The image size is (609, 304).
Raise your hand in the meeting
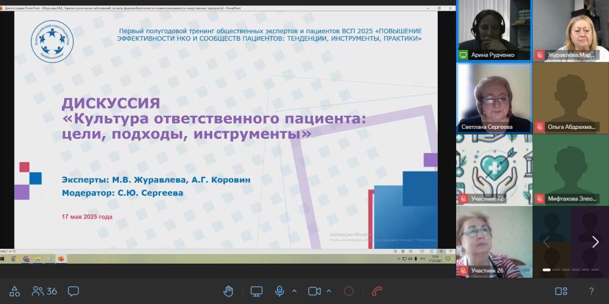pyautogui.click(x=228, y=291)
